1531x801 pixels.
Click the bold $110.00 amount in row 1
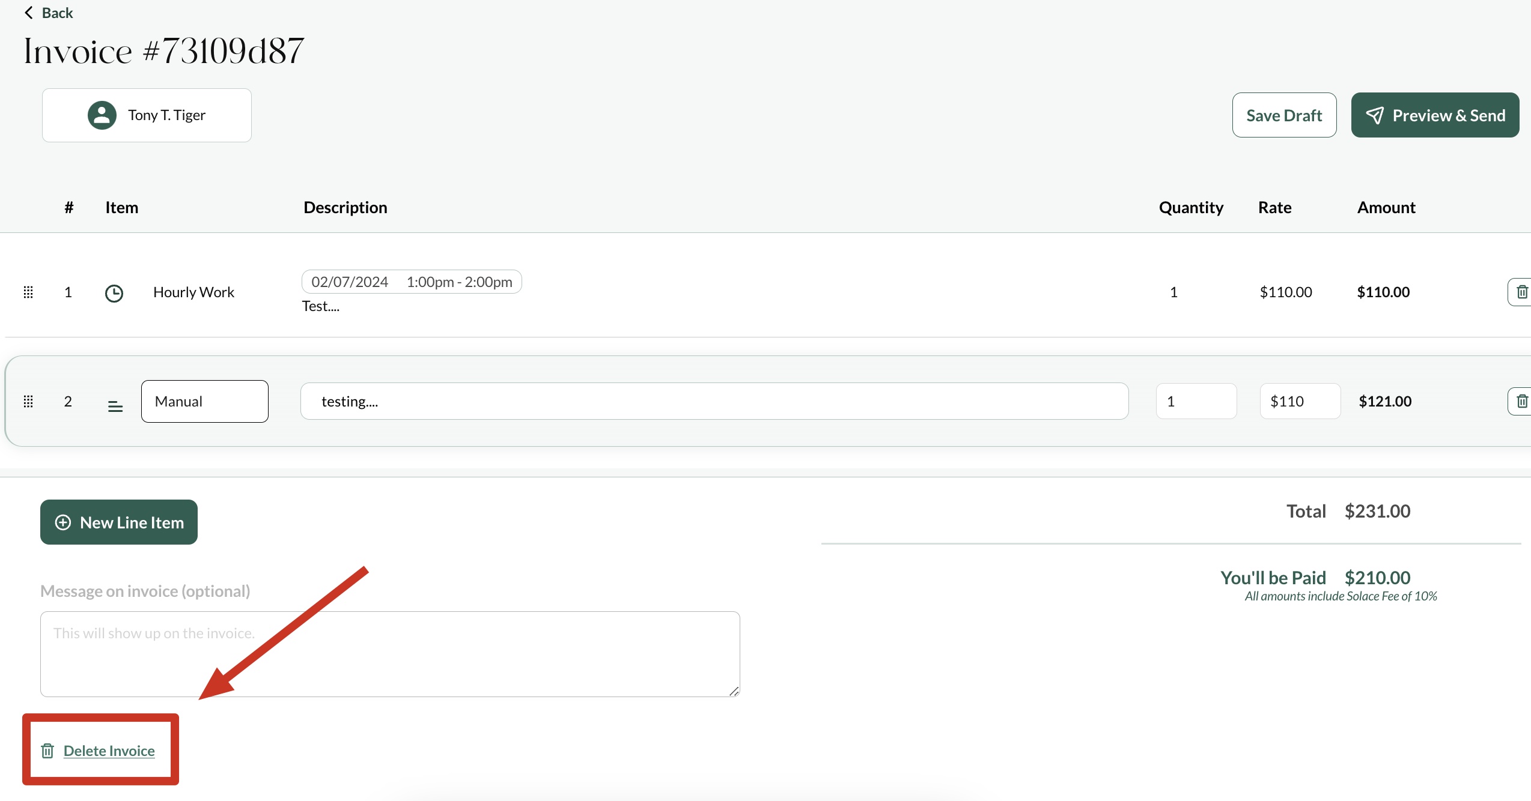pyautogui.click(x=1383, y=292)
